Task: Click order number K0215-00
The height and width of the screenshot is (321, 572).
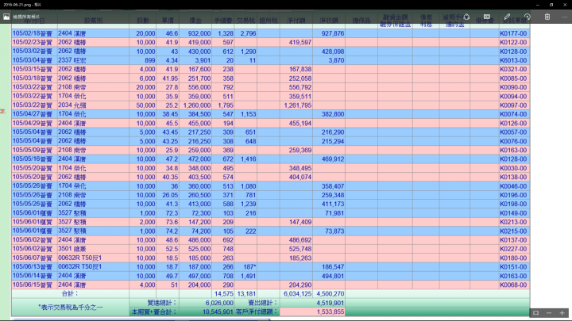Action: (513, 231)
